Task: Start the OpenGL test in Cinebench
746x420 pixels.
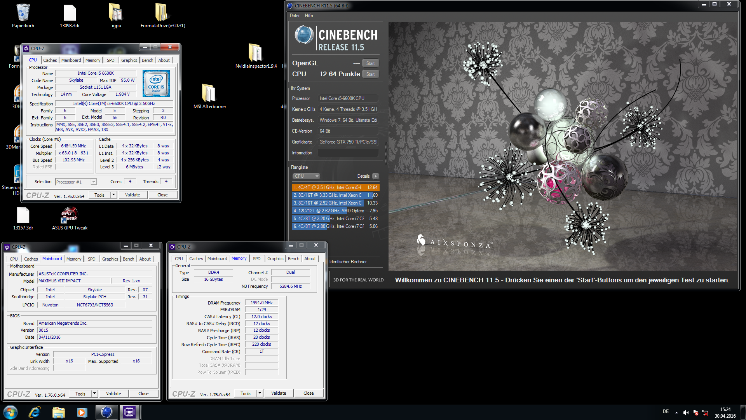Action: [x=371, y=63]
